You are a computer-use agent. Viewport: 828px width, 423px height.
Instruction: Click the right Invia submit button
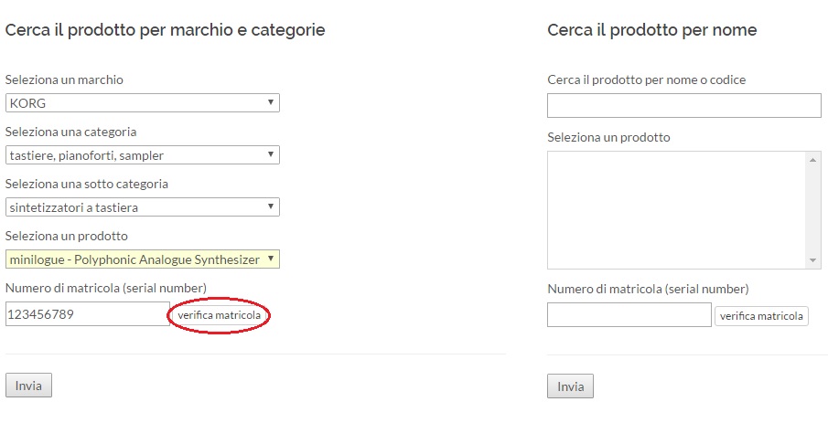point(570,386)
